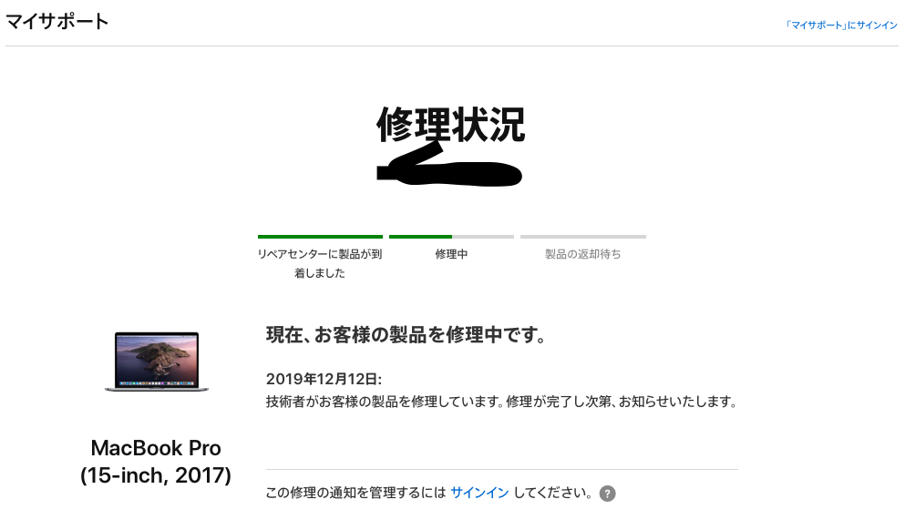The height and width of the screenshot is (530, 905).
Task: Click the マイサポート page title
Action: point(57,21)
